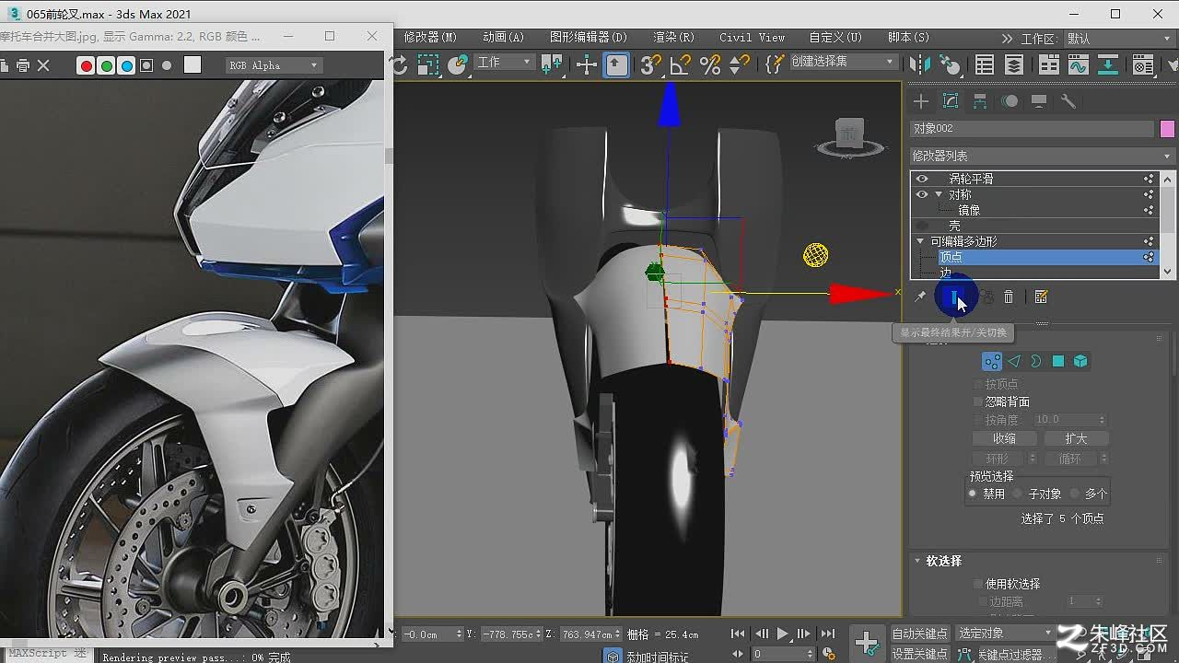1179x663 pixels.
Task: Open the 图形编辑器(D) menu
Action: [x=589, y=38]
